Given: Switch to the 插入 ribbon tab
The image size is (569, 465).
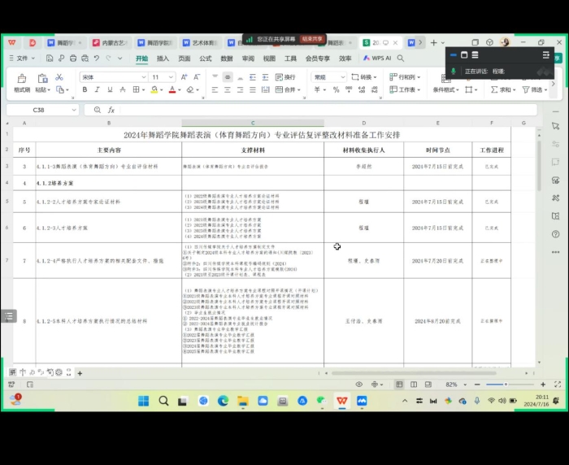Looking at the screenshot, I should point(163,59).
